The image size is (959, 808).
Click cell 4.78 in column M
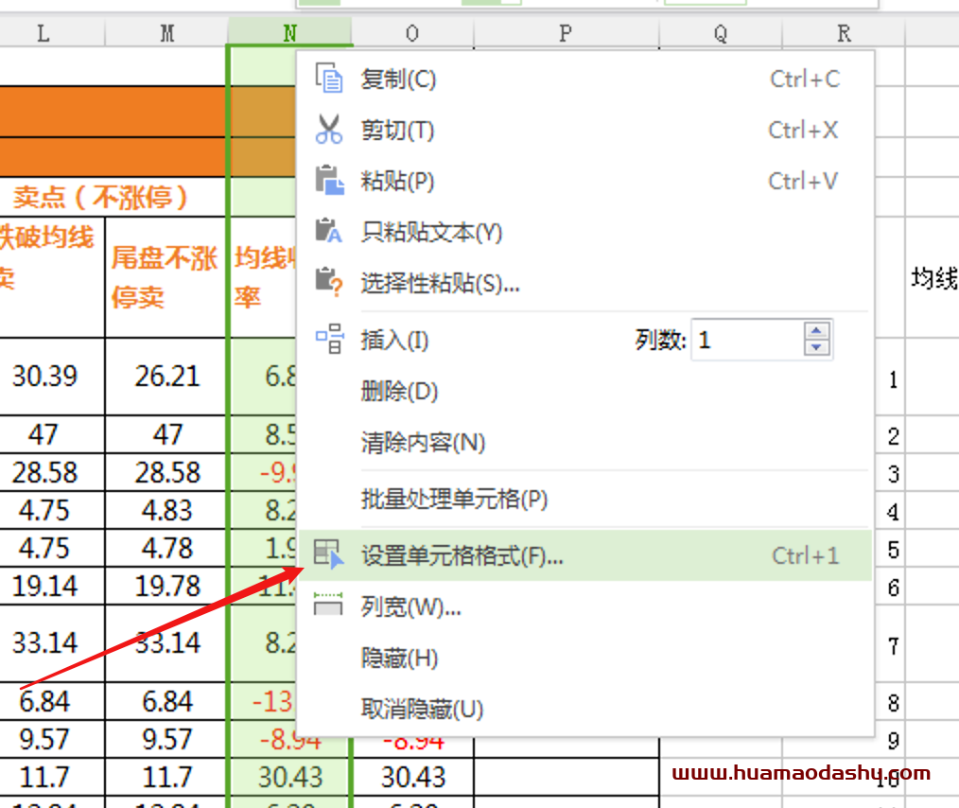coord(166,548)
